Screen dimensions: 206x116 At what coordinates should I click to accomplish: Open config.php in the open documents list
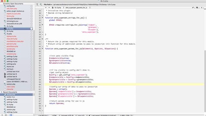point(11,6)
